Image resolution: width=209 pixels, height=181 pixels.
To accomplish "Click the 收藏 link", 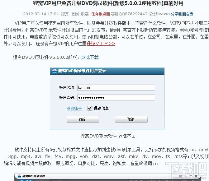I will [x=85, y=14].
